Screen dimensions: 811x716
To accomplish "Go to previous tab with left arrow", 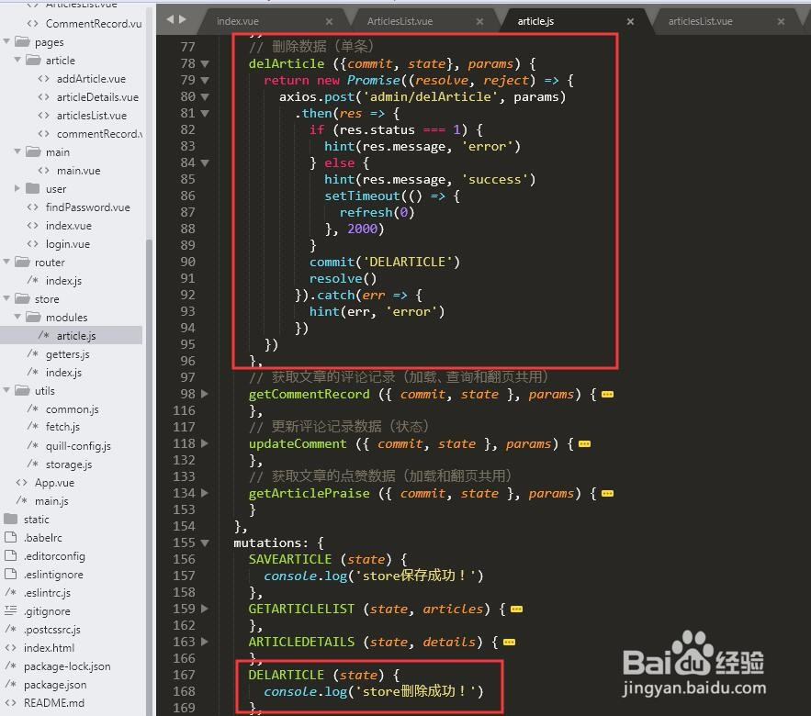I will (170, 19).
